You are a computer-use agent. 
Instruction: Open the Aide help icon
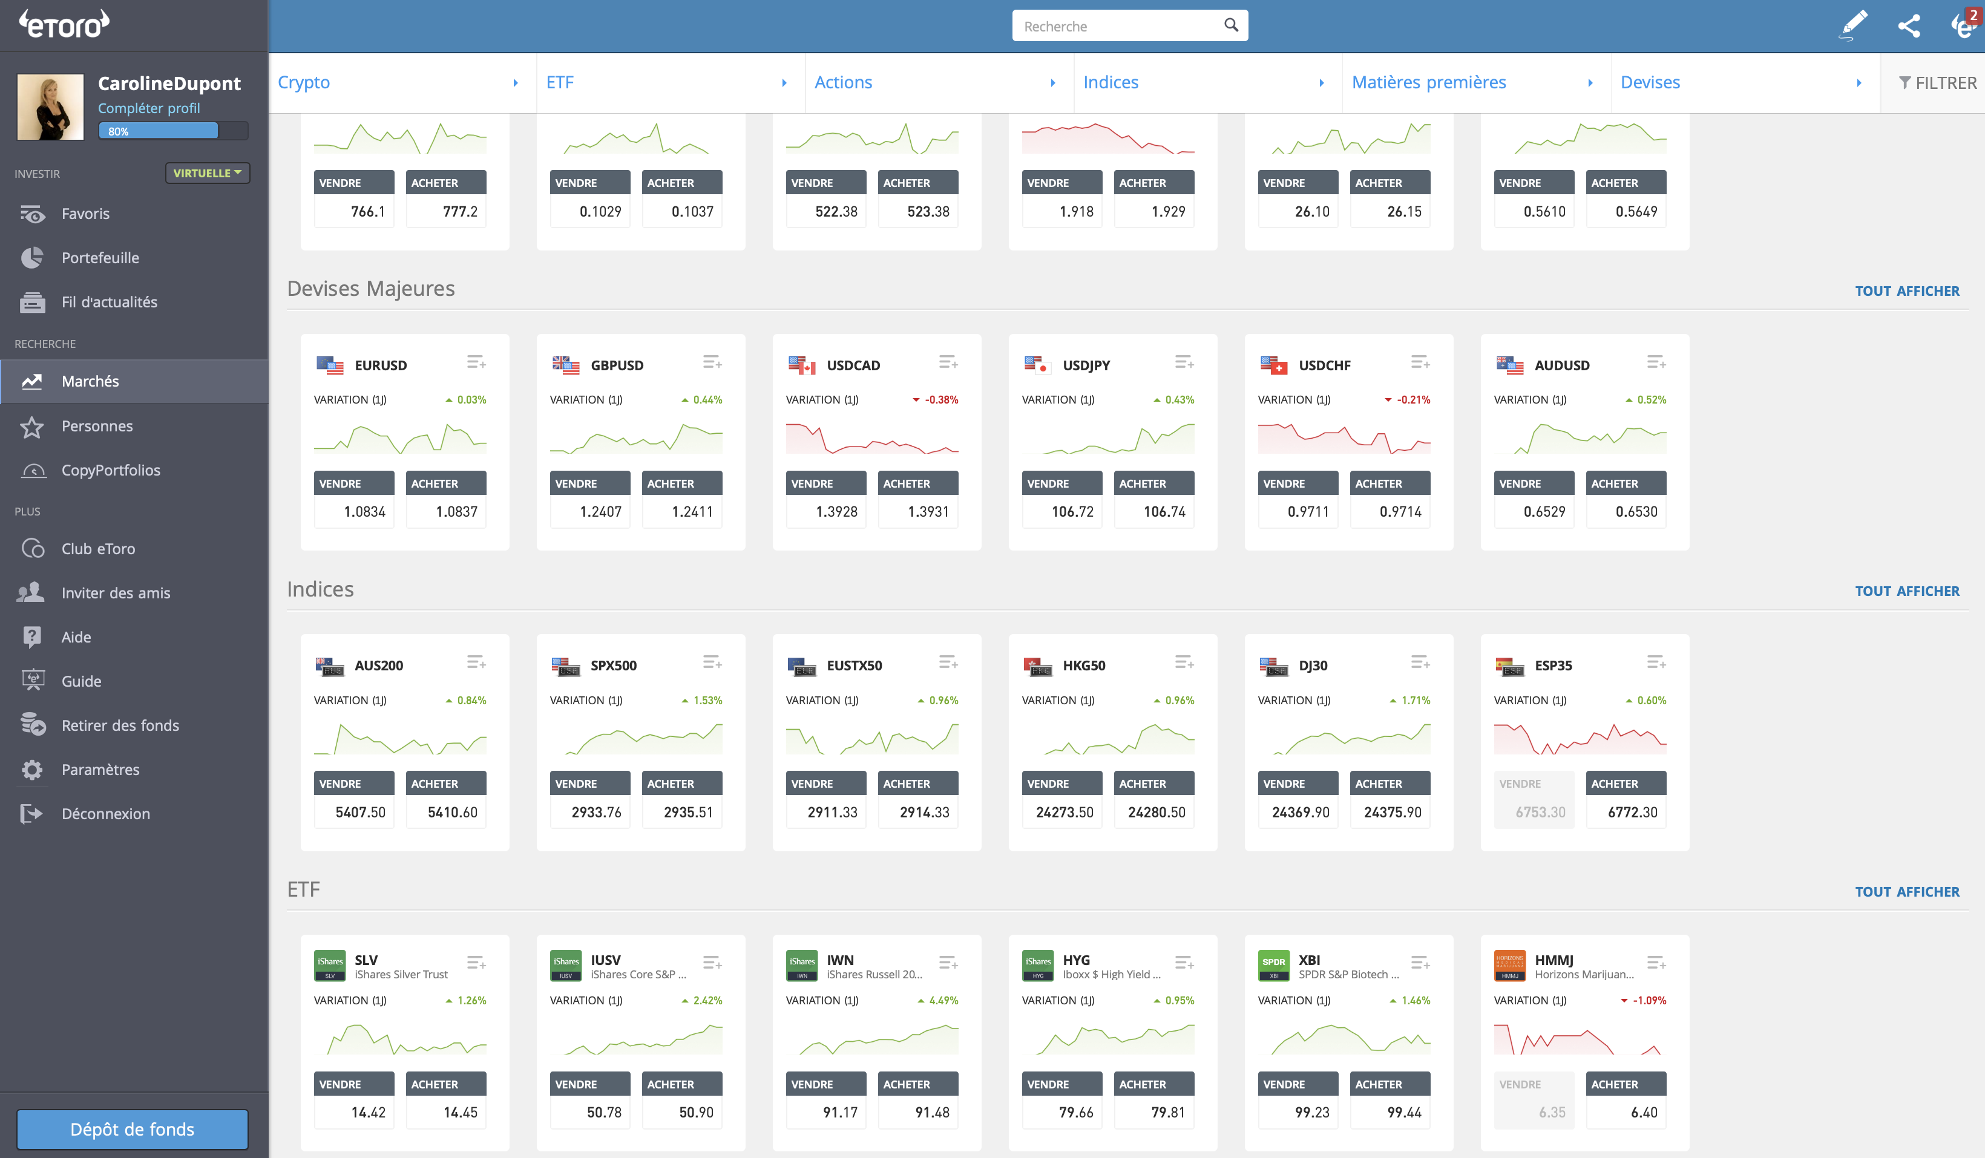point(32,637)
